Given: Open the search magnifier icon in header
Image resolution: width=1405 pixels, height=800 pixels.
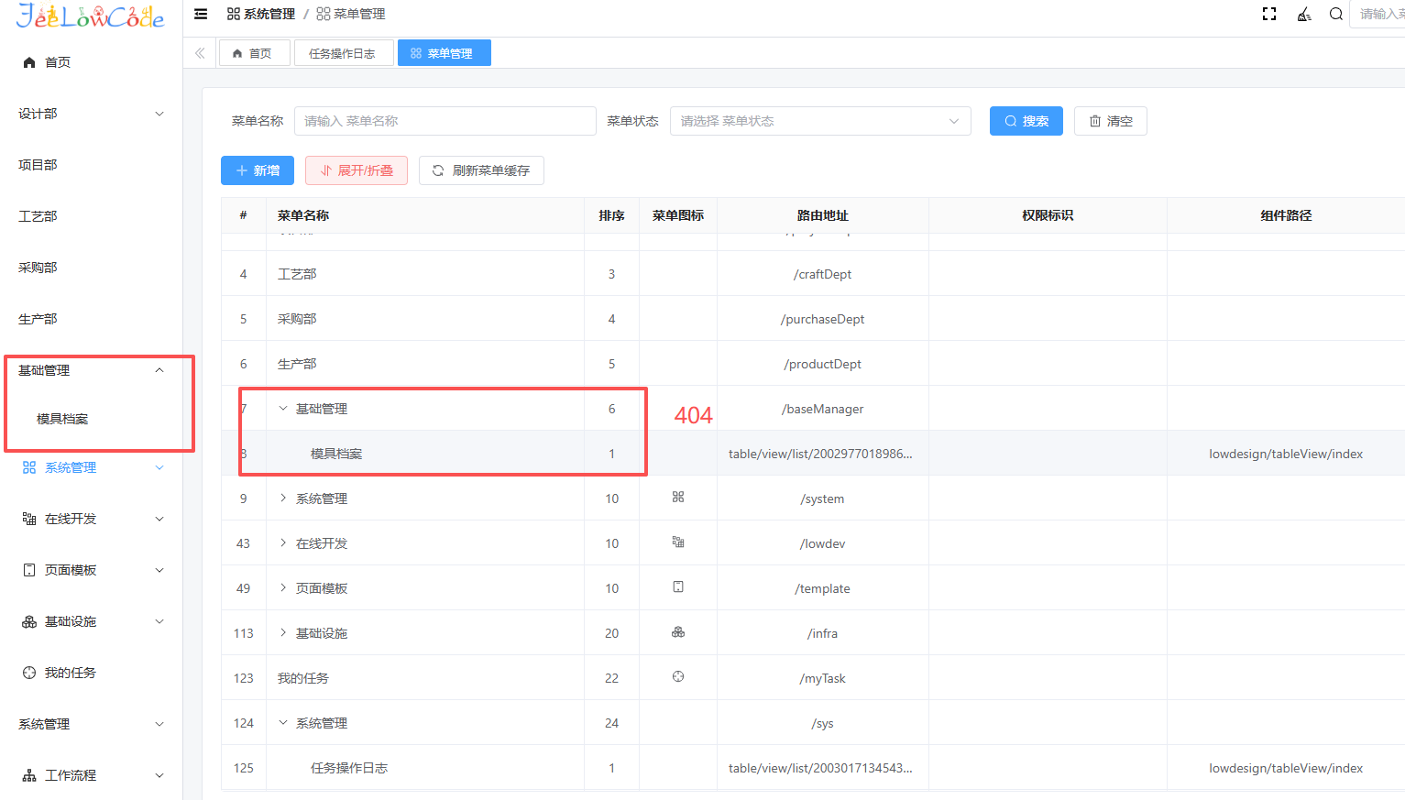Looking at the screenshot, I should 1335,14.
